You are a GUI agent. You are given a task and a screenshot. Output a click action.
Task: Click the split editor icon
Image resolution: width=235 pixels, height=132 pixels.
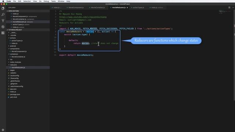229,7
